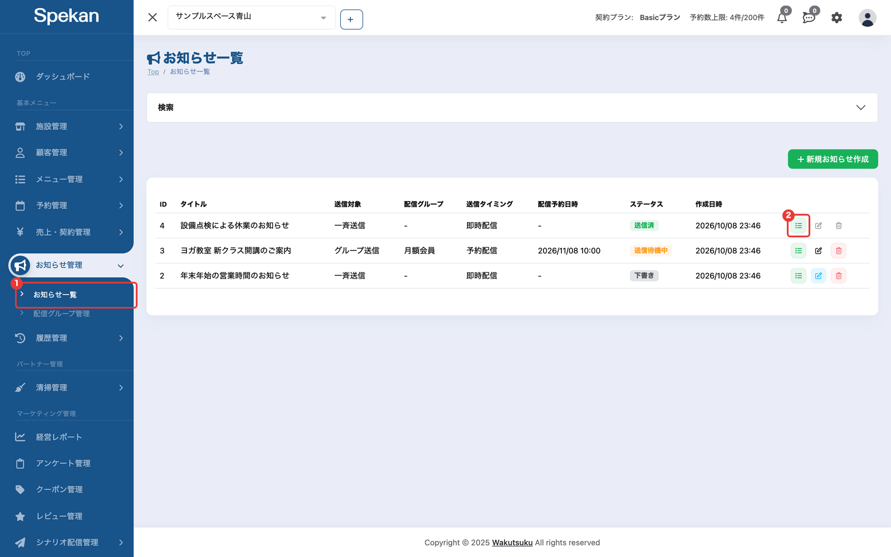This screenshot has height=557, width=891.
Task: Open the notifications bell icon
Action: click(x=782, y=17)
